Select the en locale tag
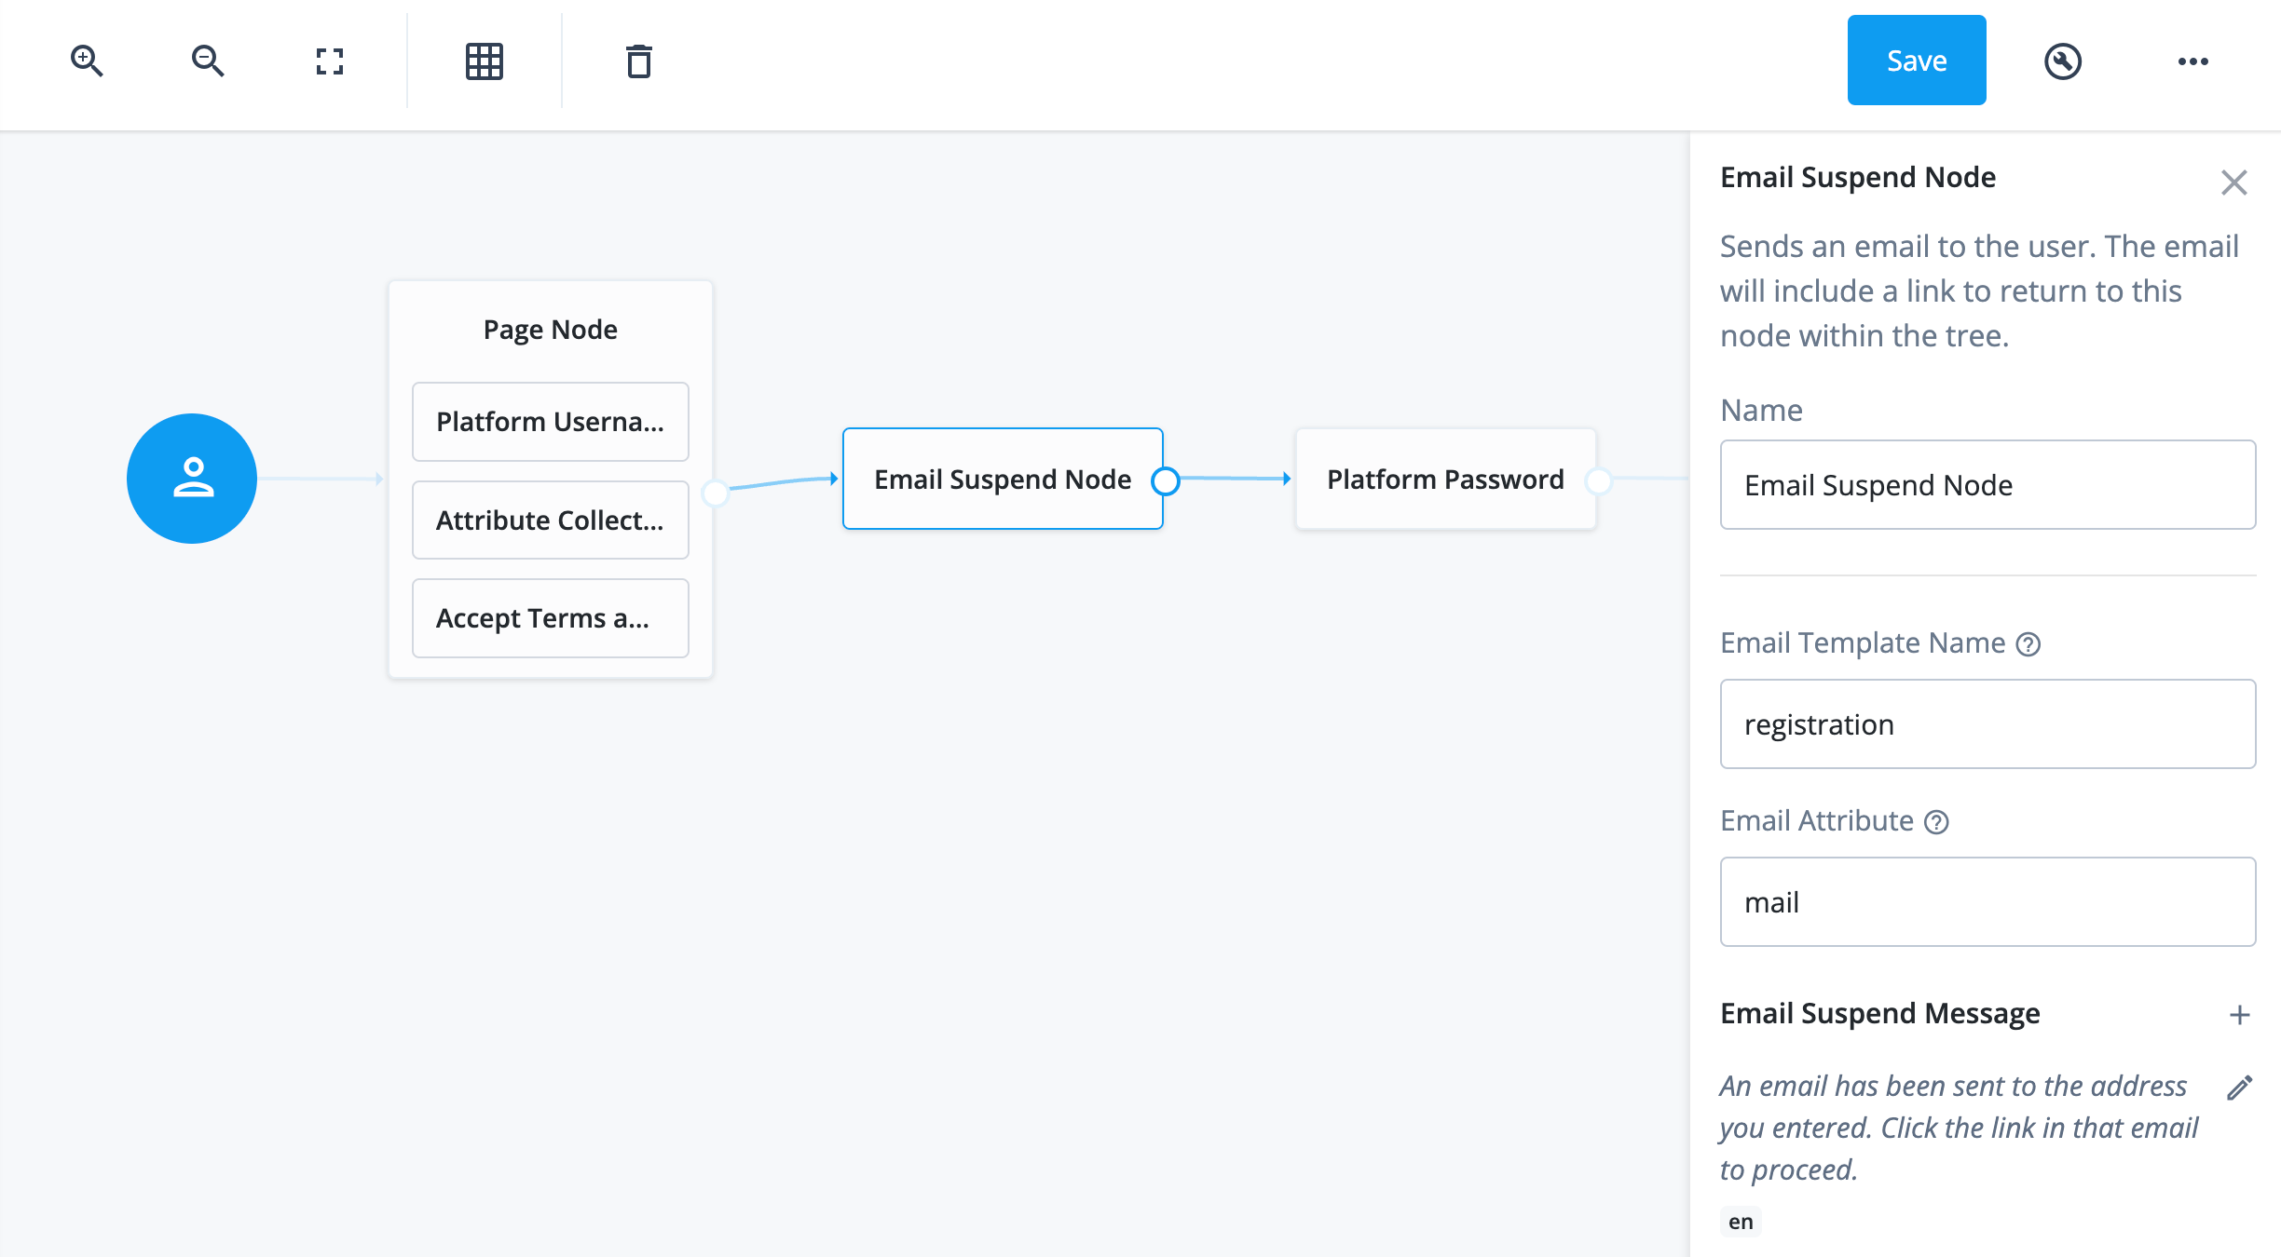 point(1740,1222)
